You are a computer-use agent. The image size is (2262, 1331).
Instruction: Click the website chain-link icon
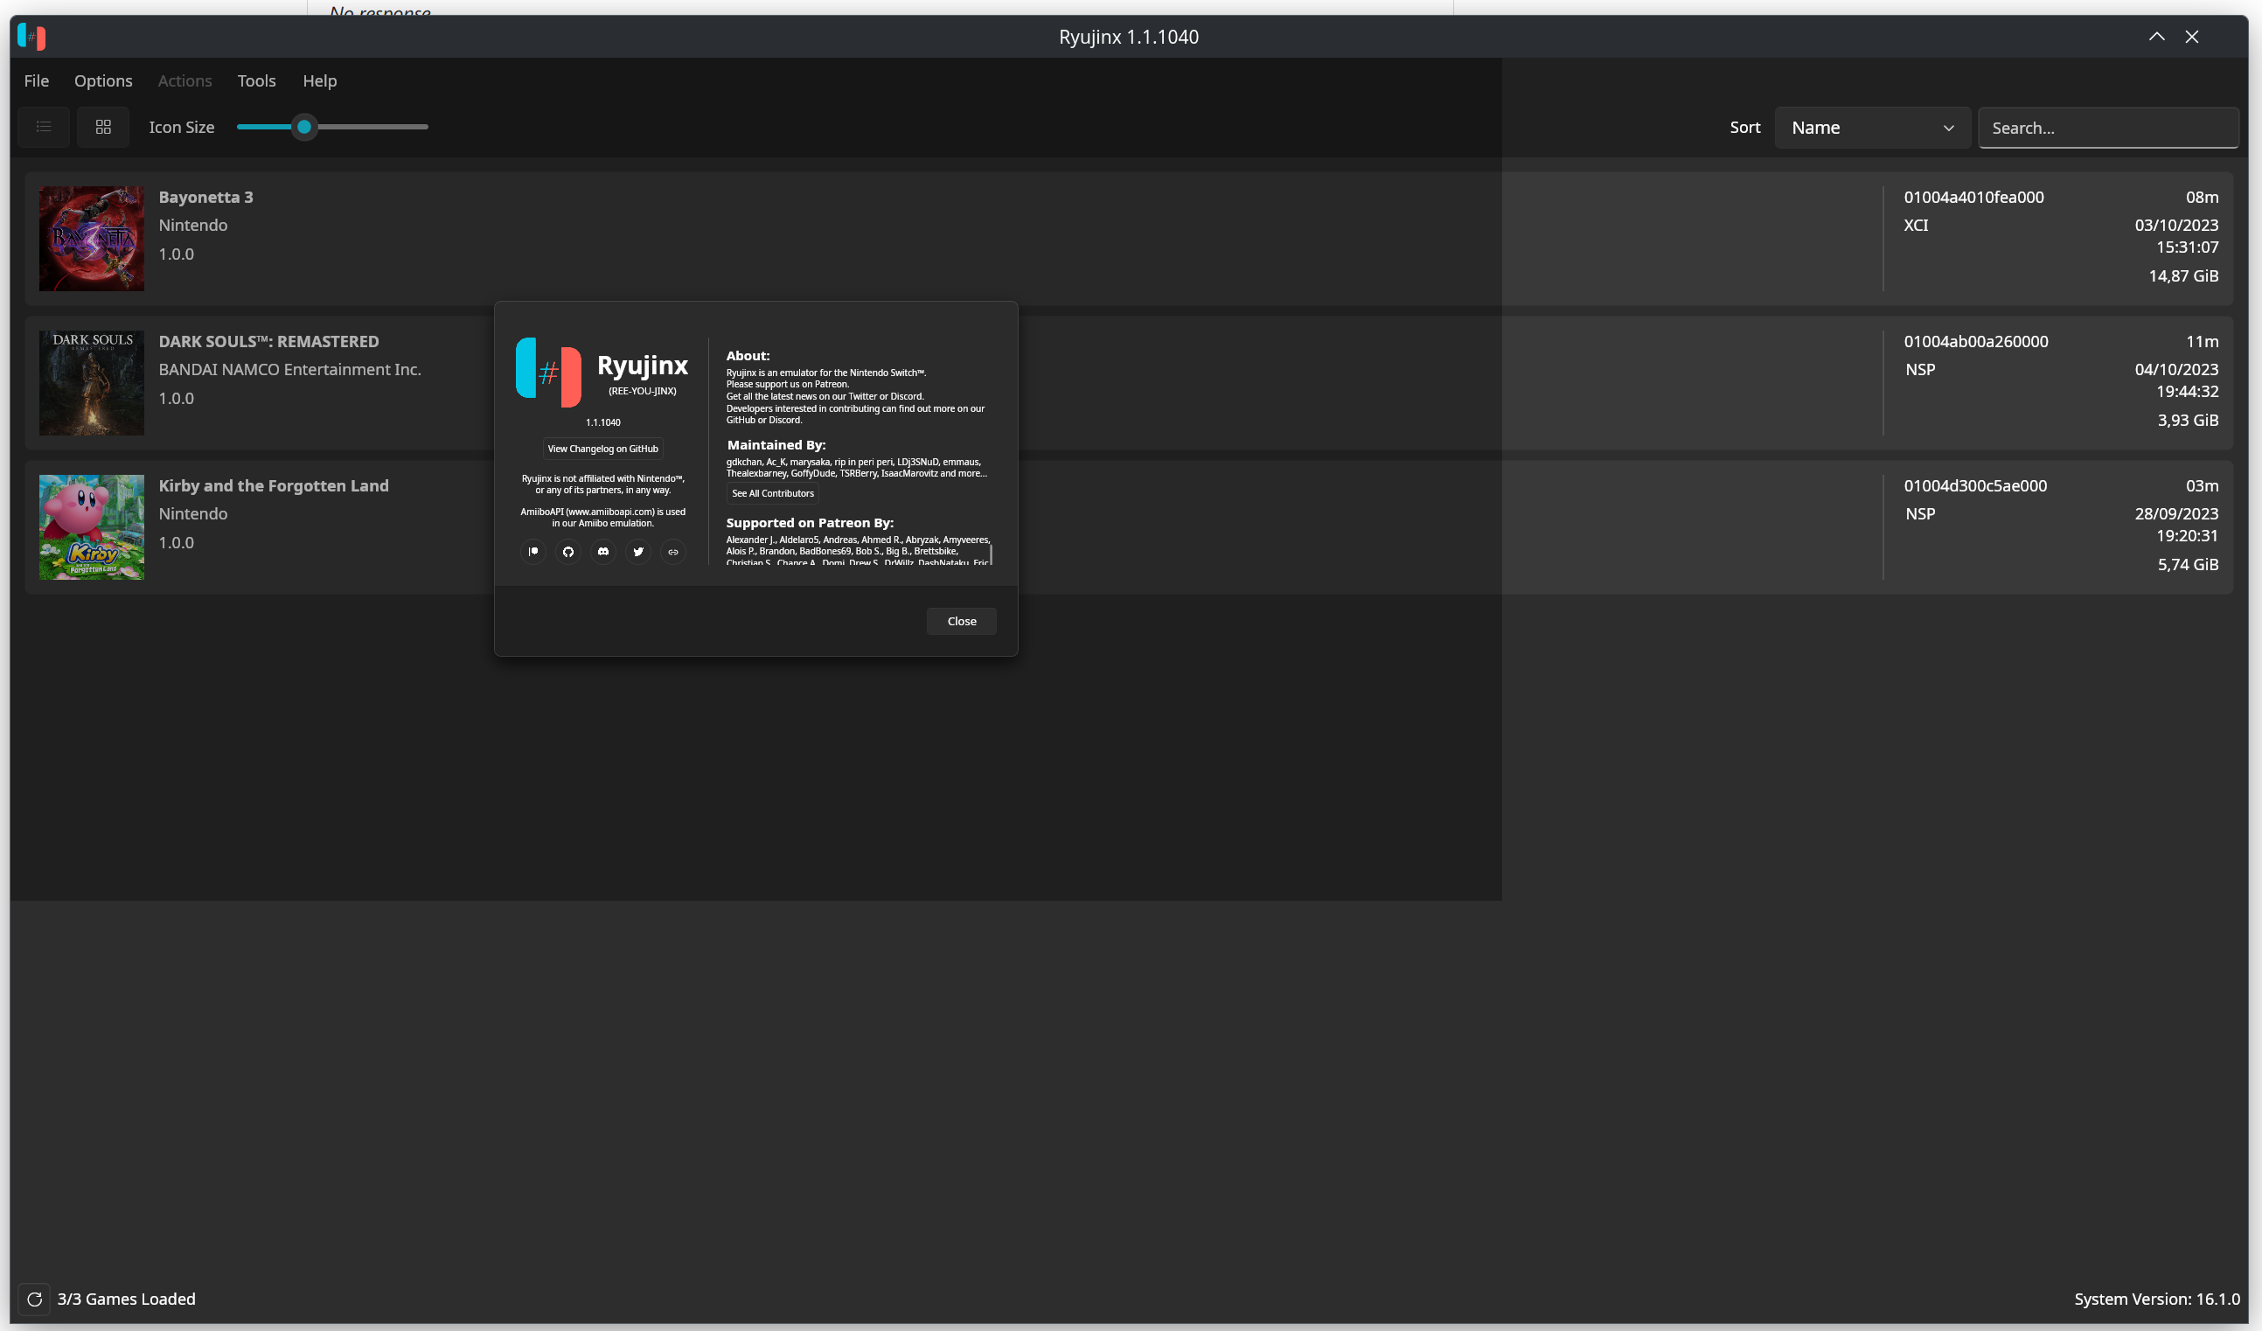(x=673, y=551)
